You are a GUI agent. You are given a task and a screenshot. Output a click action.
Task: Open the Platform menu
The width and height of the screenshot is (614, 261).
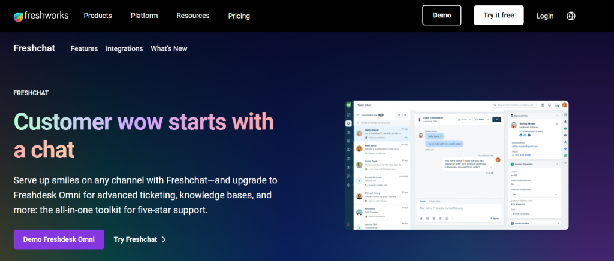click(x=144, y=16)
